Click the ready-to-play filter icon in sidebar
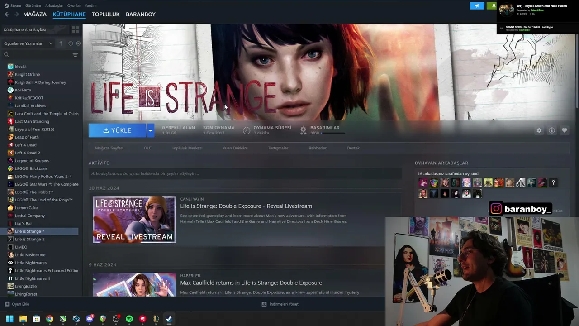 coord(78,43)
